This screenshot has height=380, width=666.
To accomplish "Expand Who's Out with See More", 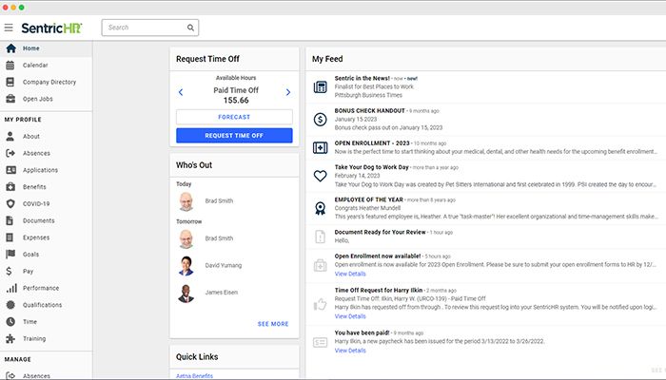I will click(272, 324).
